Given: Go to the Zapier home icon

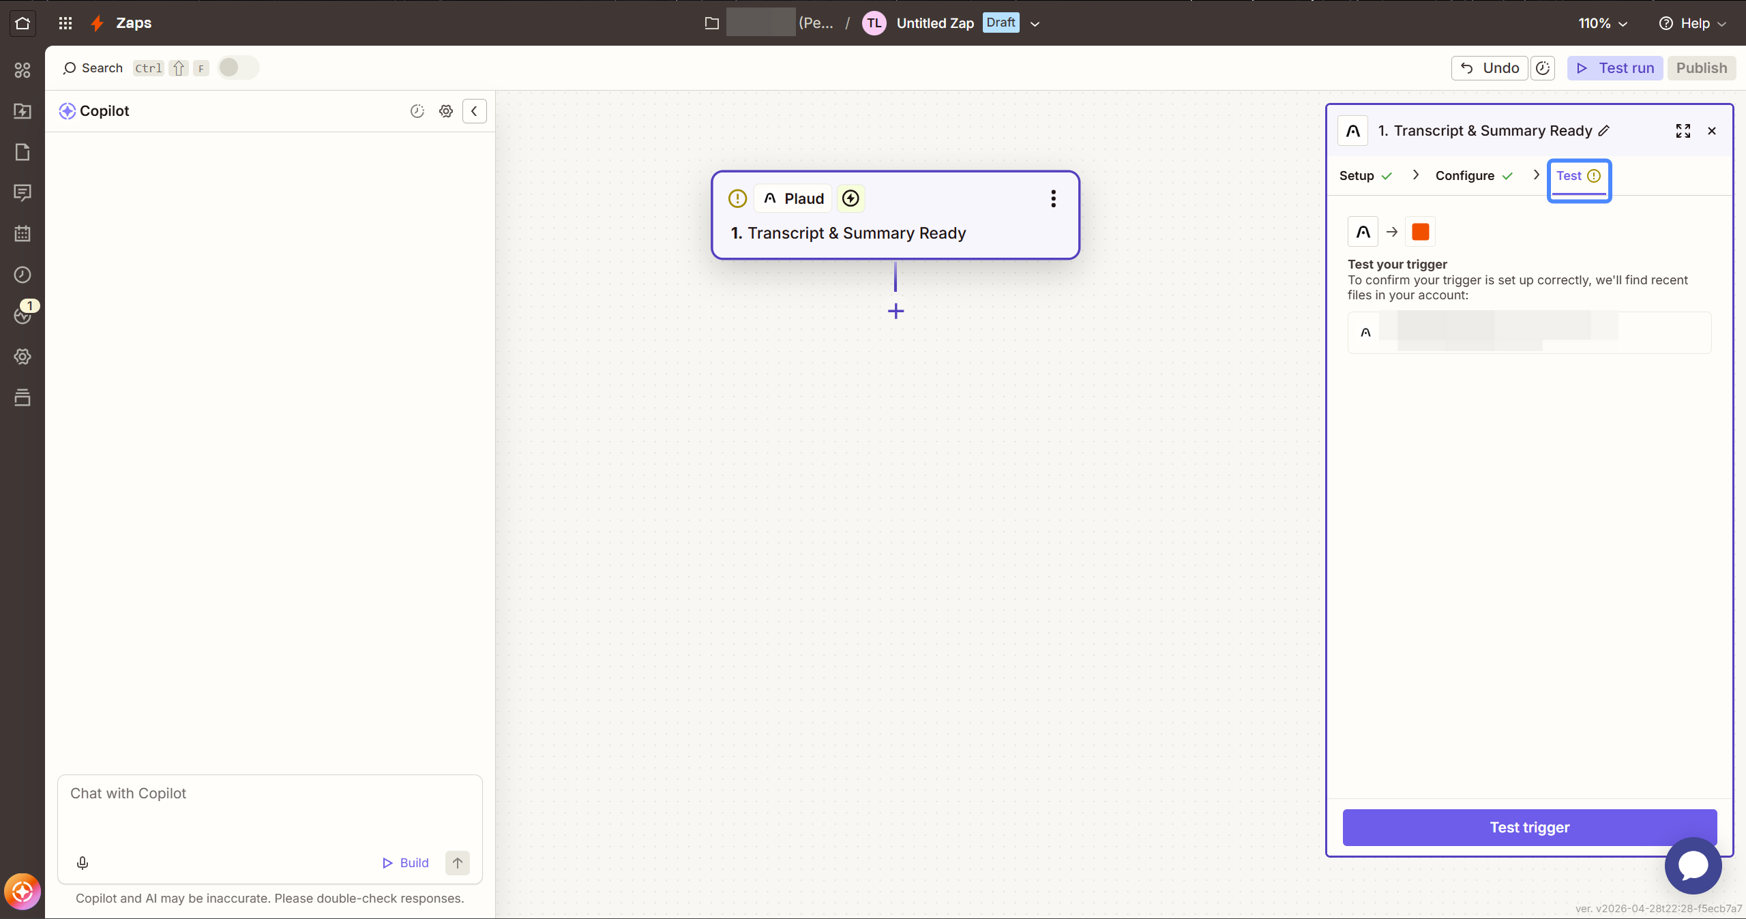Looking at the screenshot, I should coord(23,23).
